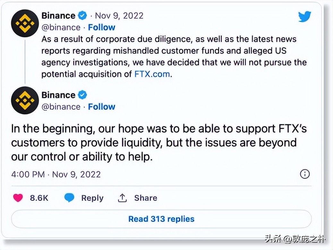Click the @binance handle on the top tweet

[61, 27]
